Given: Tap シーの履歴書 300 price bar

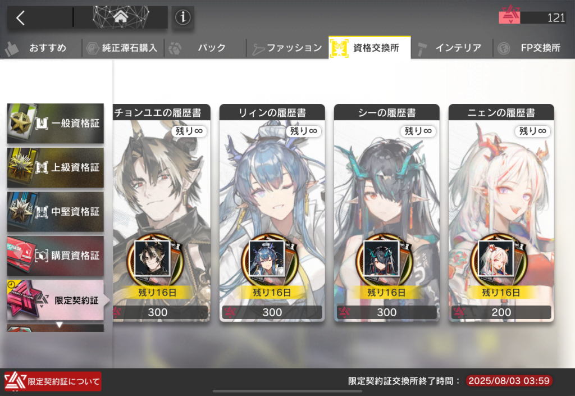Looking at the screenshot, I should (x=387, y=312).
